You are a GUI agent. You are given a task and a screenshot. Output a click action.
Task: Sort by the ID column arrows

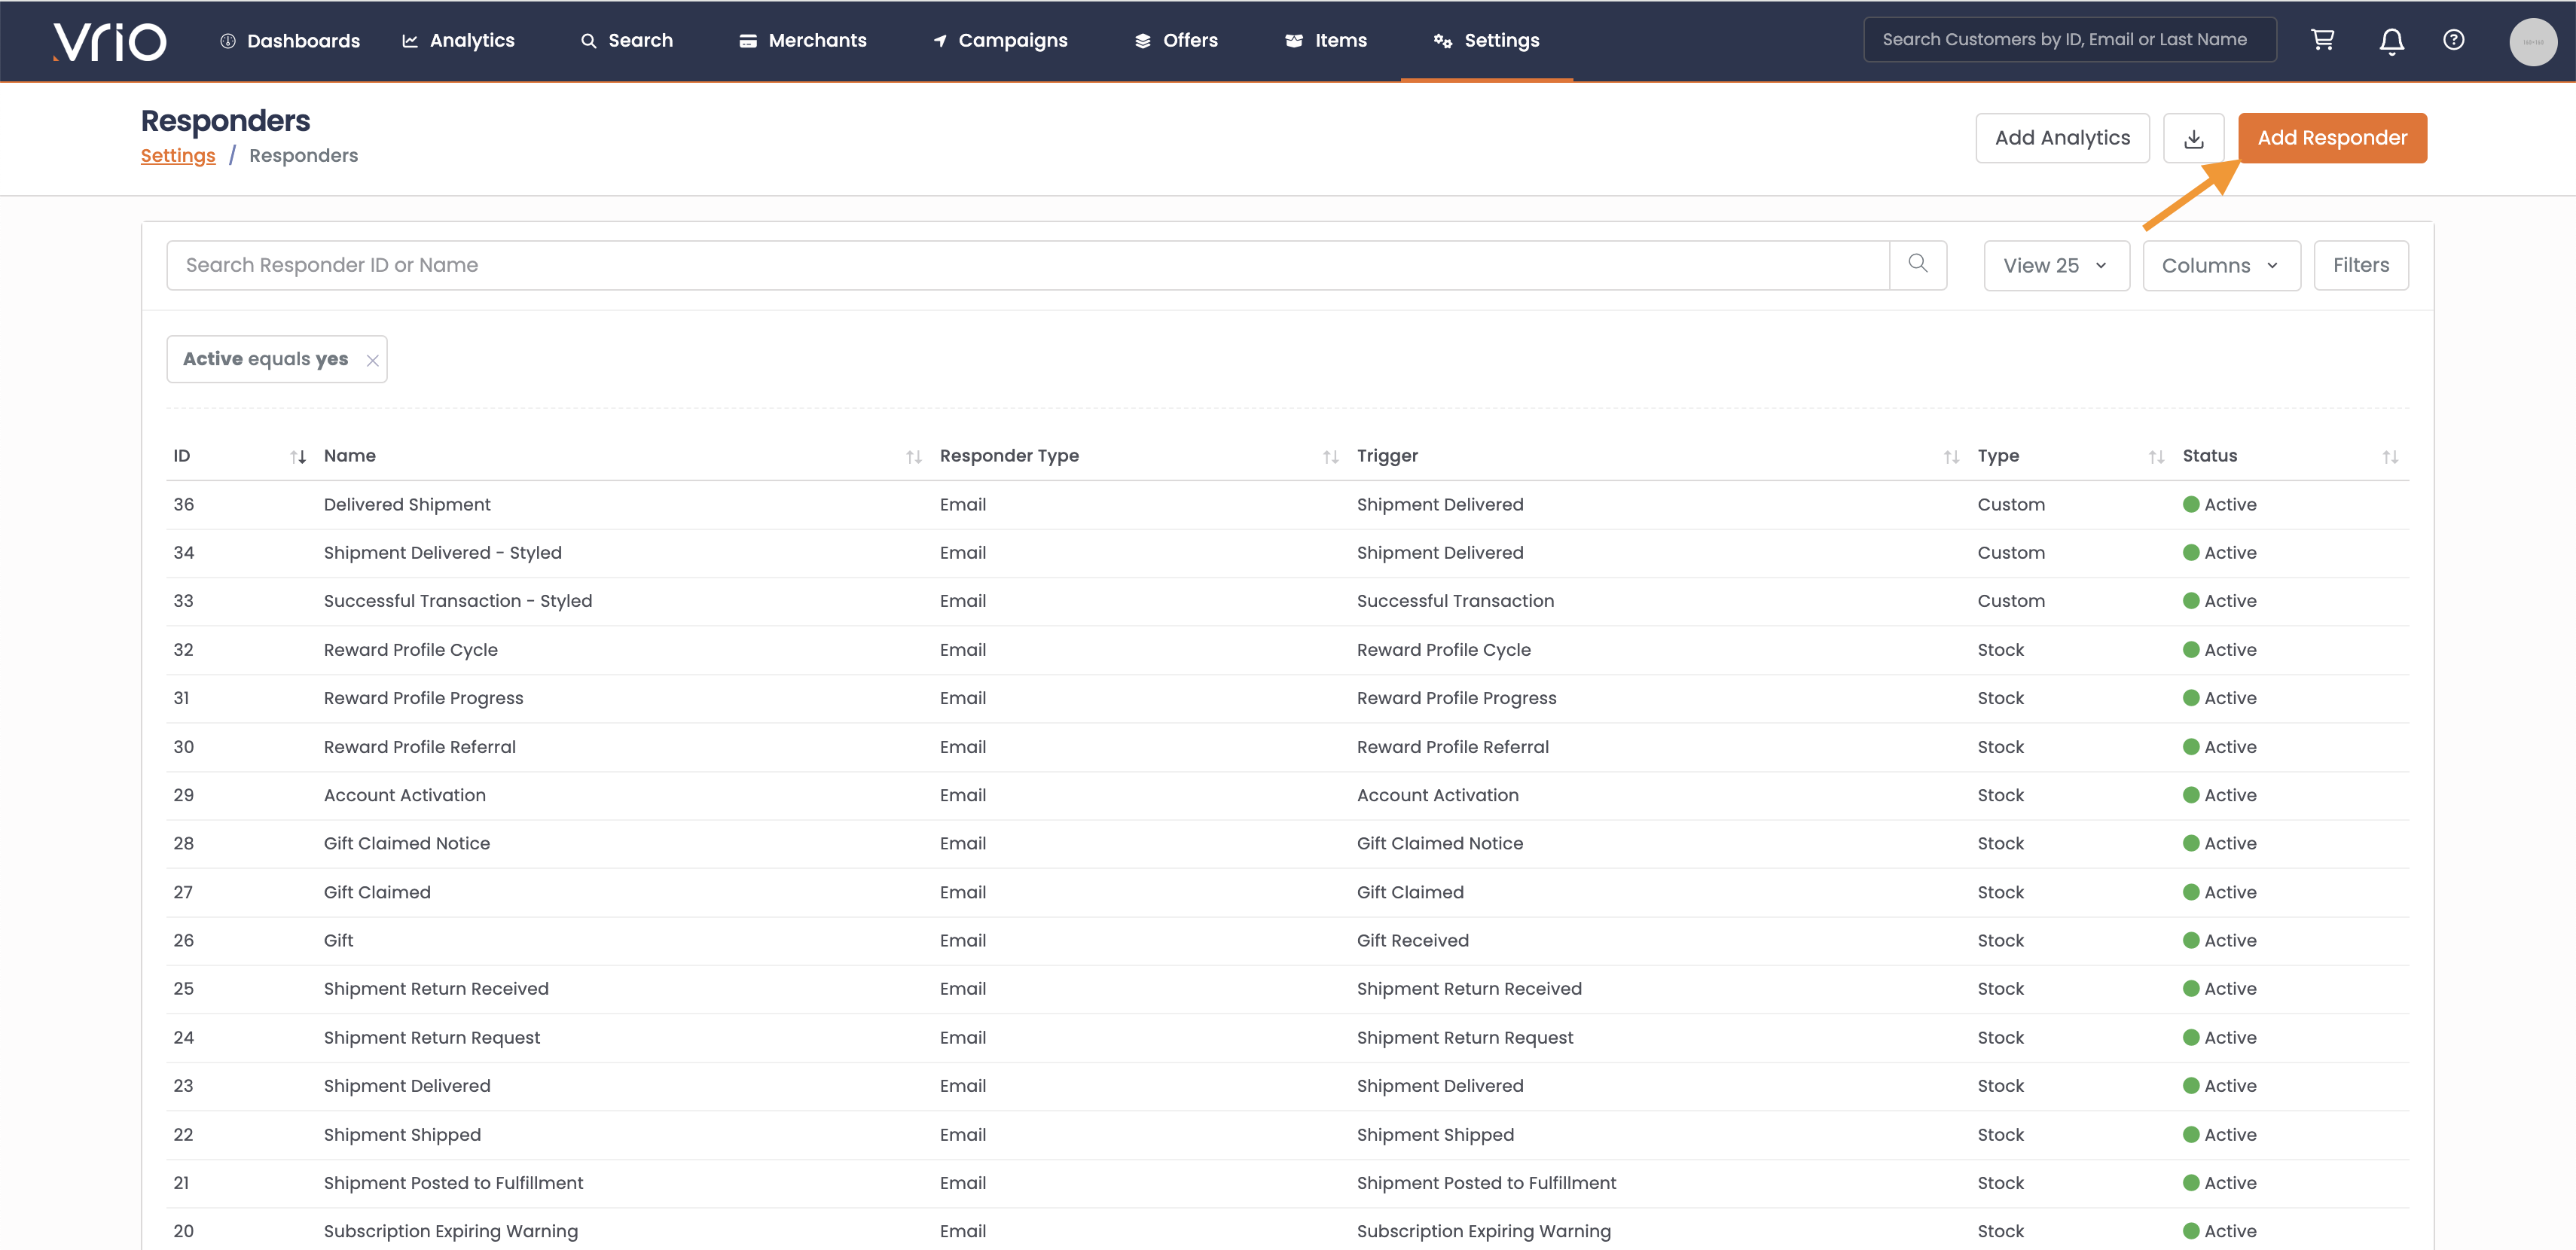coord(297,456)
